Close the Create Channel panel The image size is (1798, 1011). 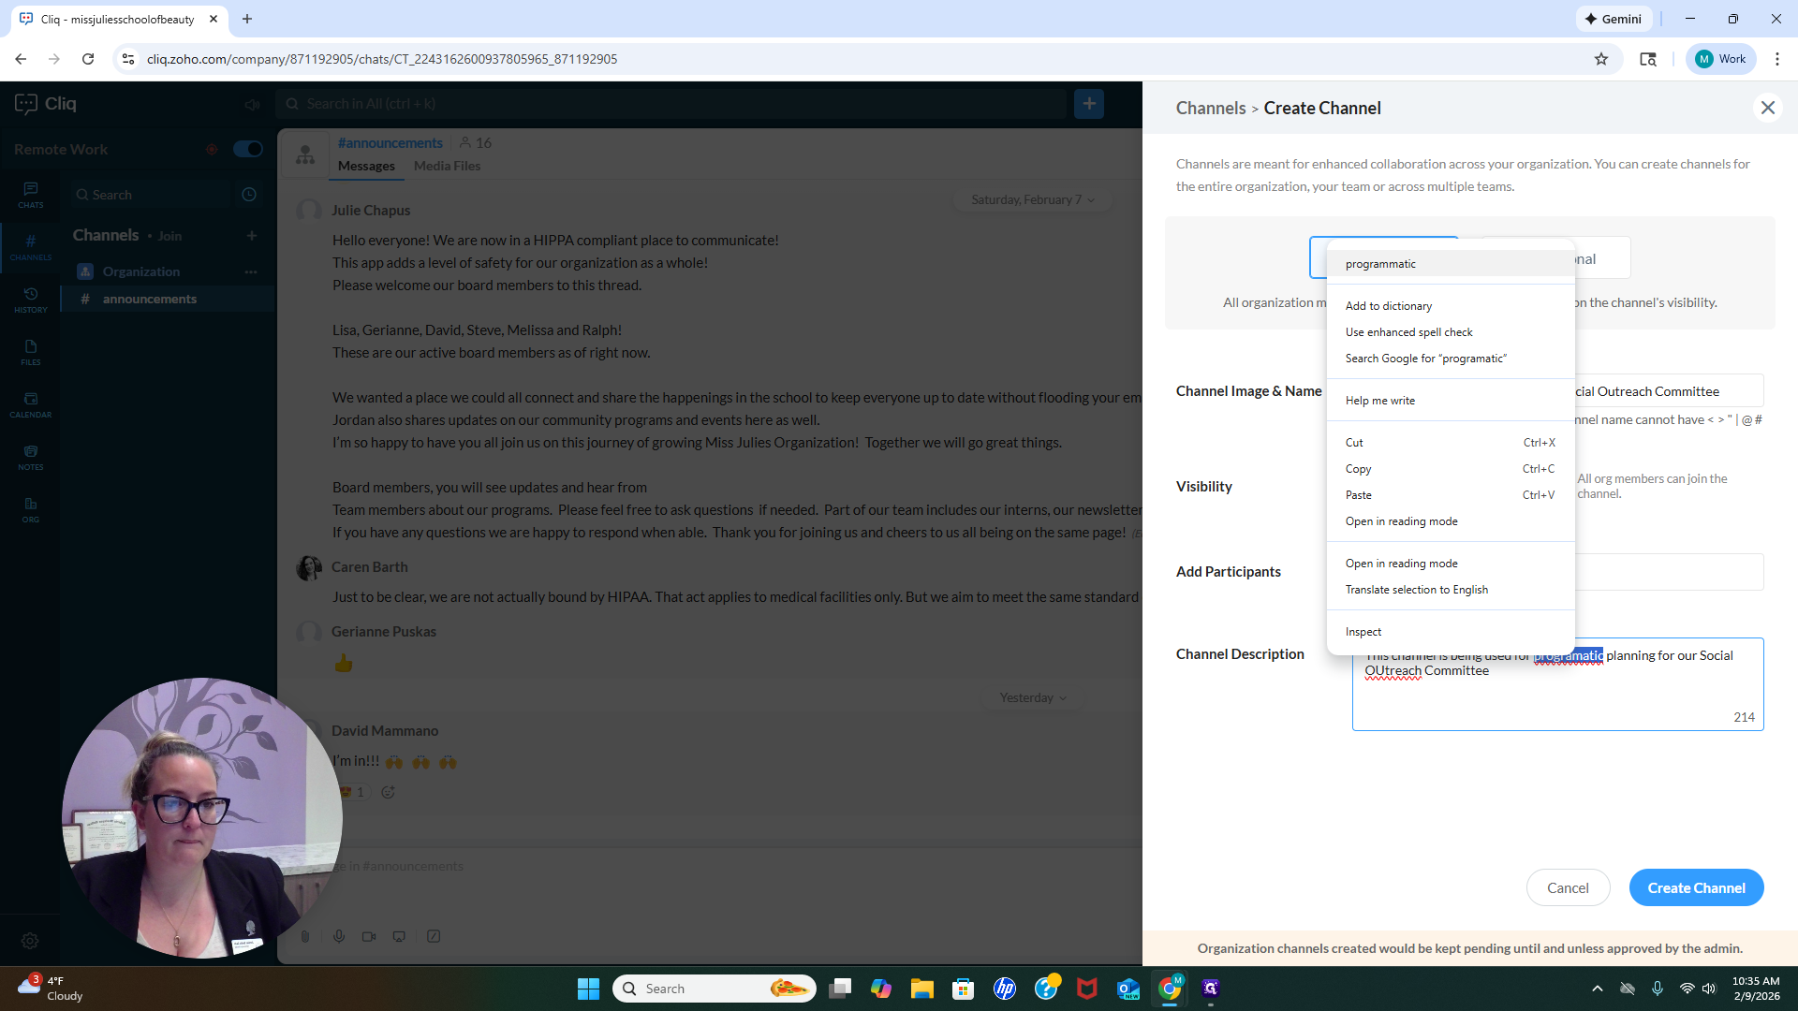coord(1767,108)
